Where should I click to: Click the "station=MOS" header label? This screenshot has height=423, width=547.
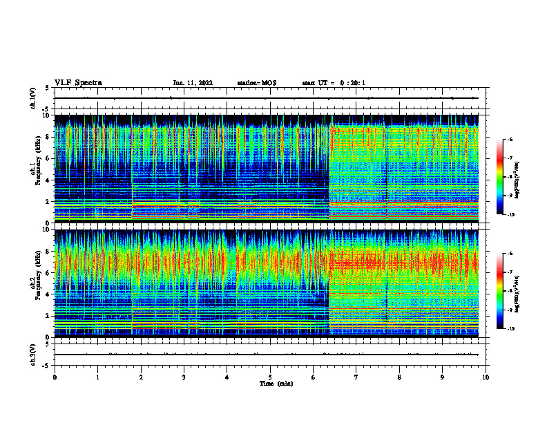(x=257, y=83)
